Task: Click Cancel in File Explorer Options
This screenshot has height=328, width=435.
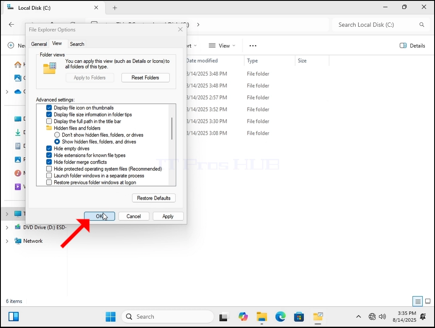Action: (x=134, y=216)
